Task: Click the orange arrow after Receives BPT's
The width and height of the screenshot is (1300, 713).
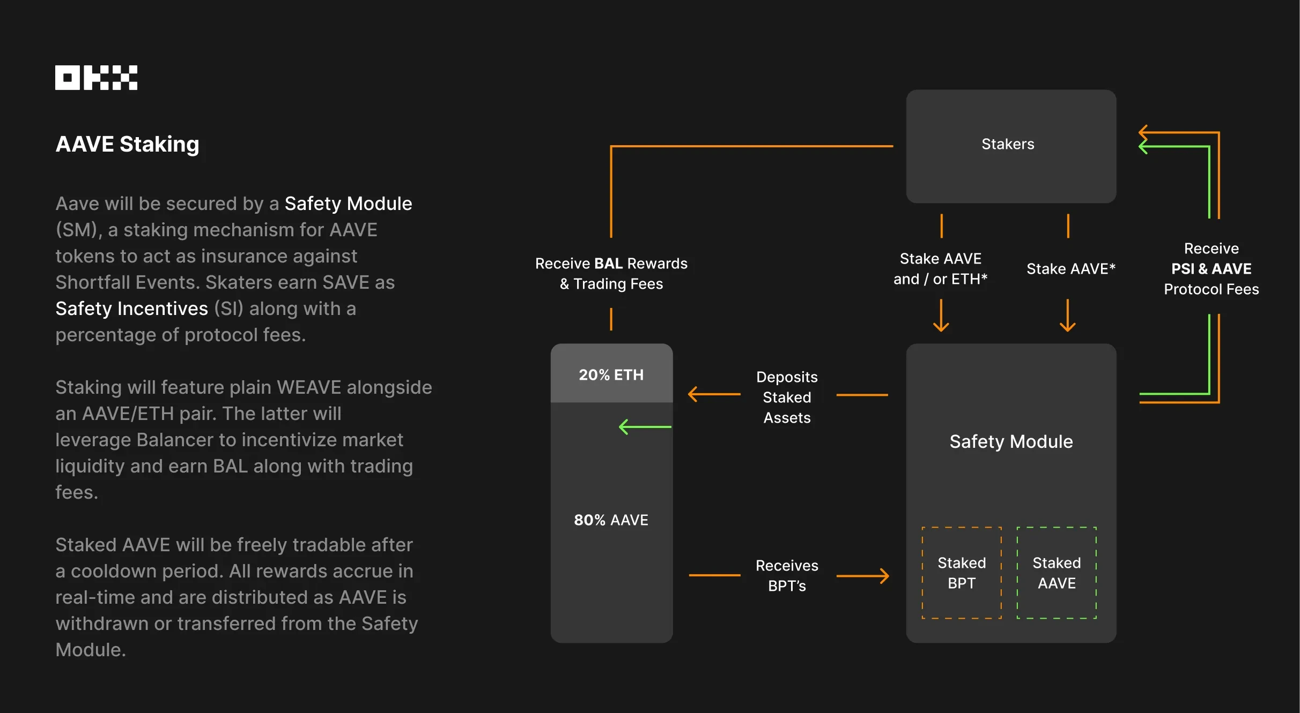Action: click(862, 576)
